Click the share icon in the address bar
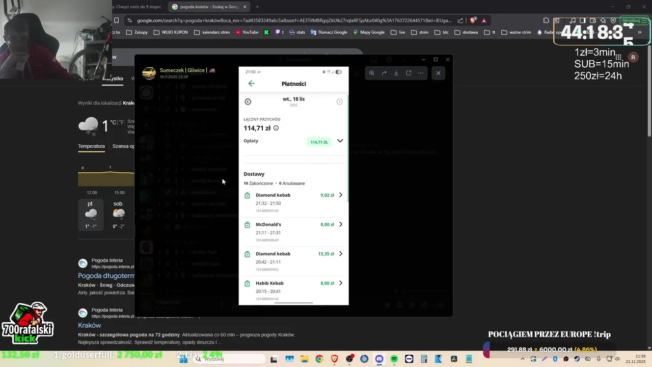 [x=460, y=20]
